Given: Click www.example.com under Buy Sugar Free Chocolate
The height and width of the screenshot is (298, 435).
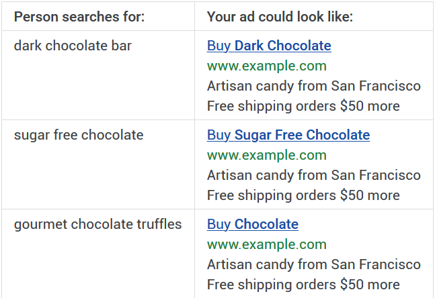Looking at the screenshot, I should 267,155.
